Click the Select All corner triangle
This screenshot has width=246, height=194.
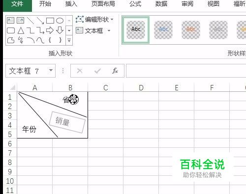(x=12, y=87)
